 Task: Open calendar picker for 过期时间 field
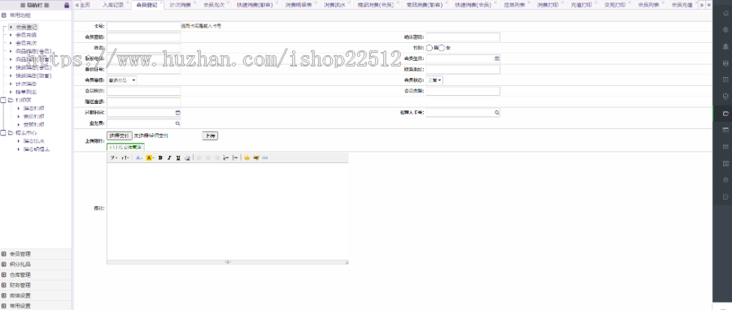[177, 113]
